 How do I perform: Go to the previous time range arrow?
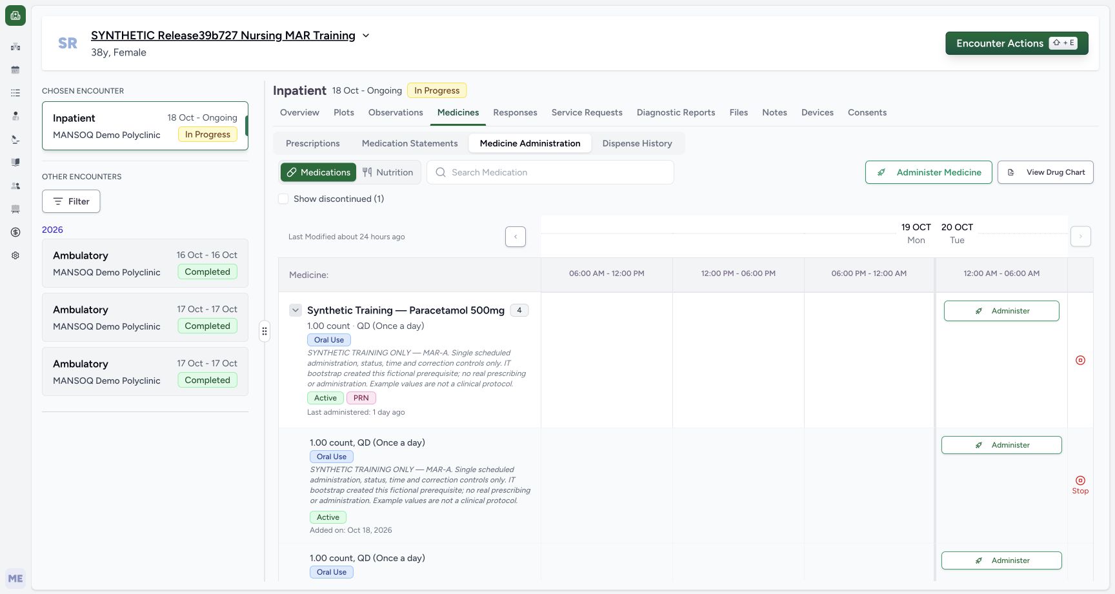pyautogui.click(x=516, y=237)
